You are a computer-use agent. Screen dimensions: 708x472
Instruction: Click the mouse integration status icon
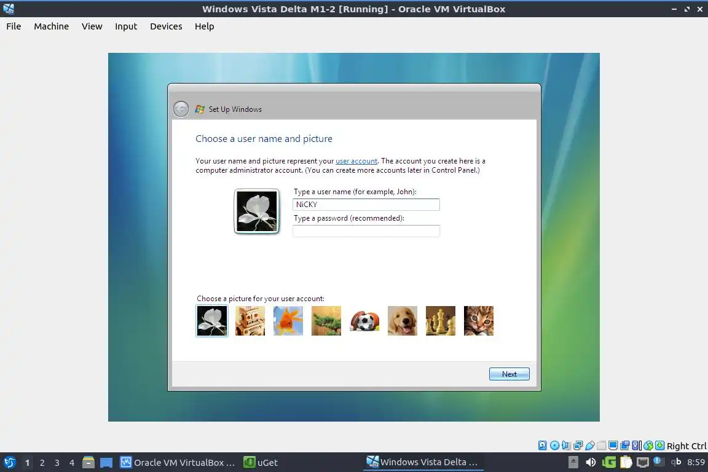point(648,446)
